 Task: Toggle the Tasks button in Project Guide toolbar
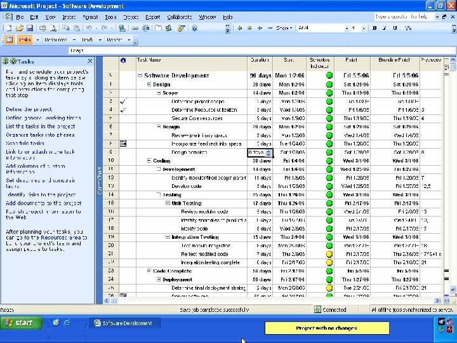pos(25,39)
